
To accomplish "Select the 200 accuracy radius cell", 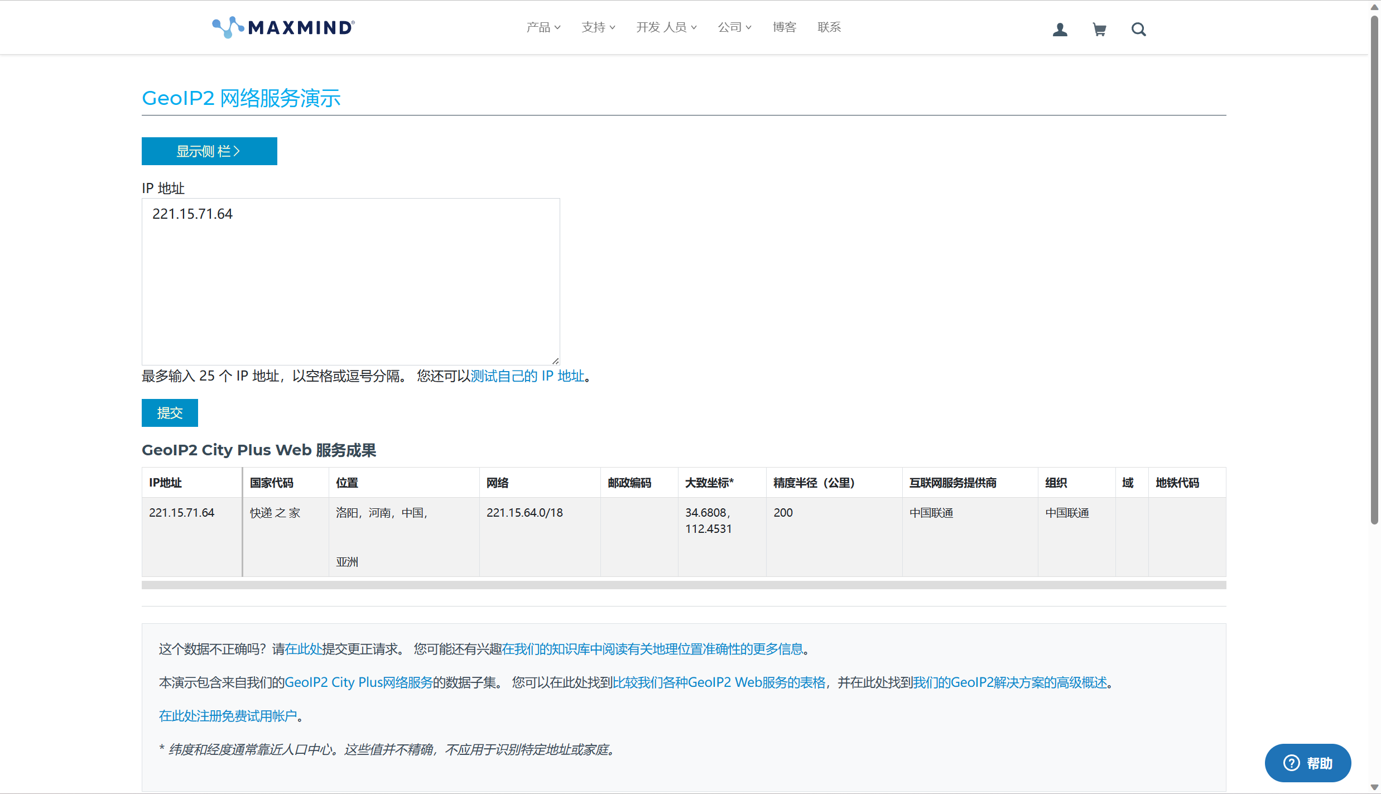I will pyautogui.click(x=834, y=537).
